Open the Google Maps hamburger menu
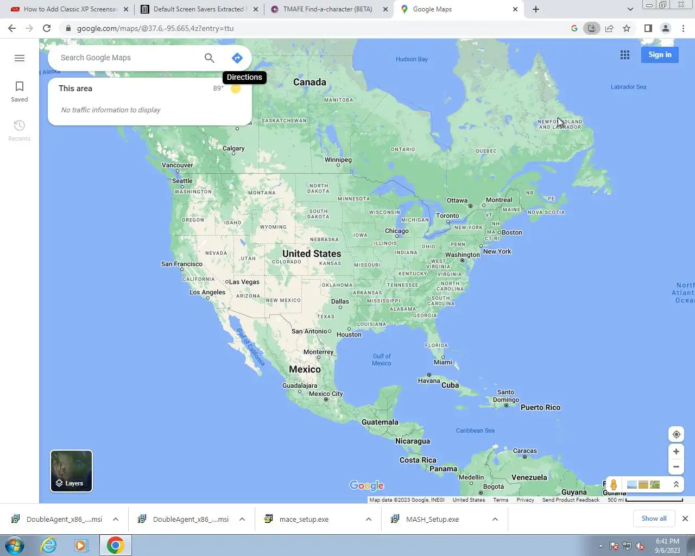 [x=20, y=58]
